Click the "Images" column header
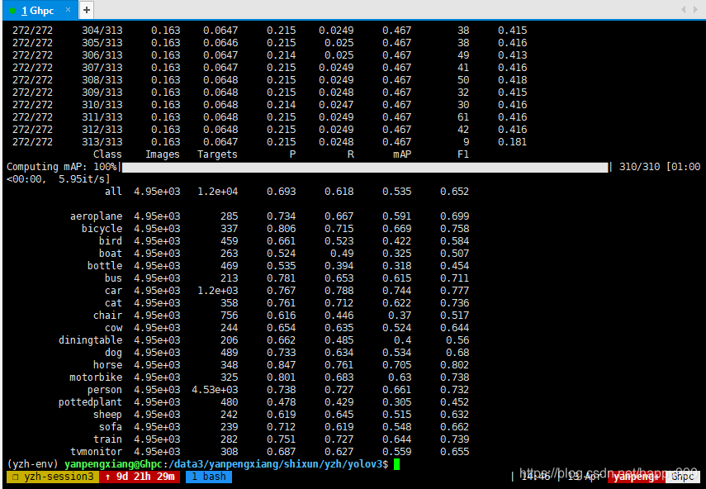706x489 pixels. 162,154
